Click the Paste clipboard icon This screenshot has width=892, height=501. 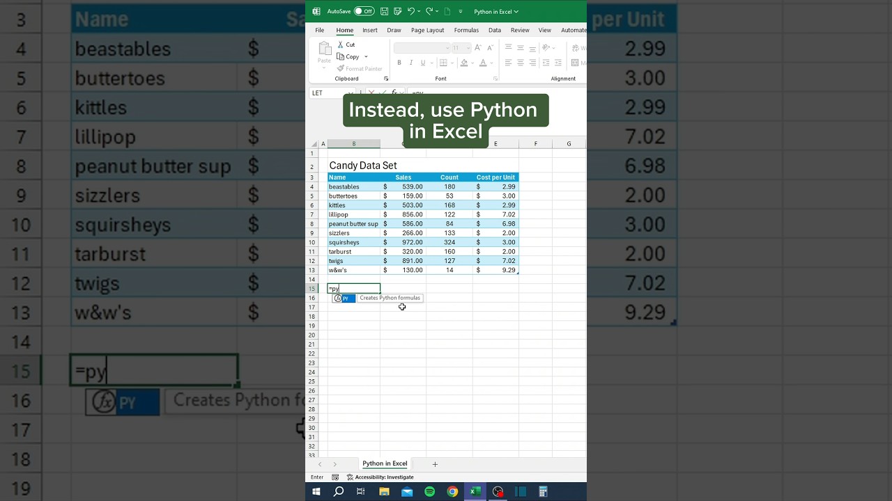click(325, 48)
